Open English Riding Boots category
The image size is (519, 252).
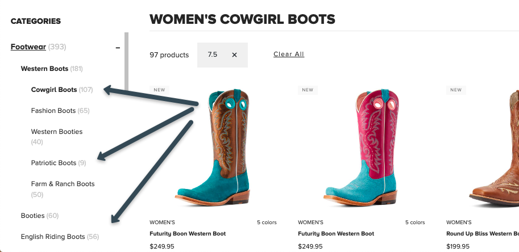point(53,237)
